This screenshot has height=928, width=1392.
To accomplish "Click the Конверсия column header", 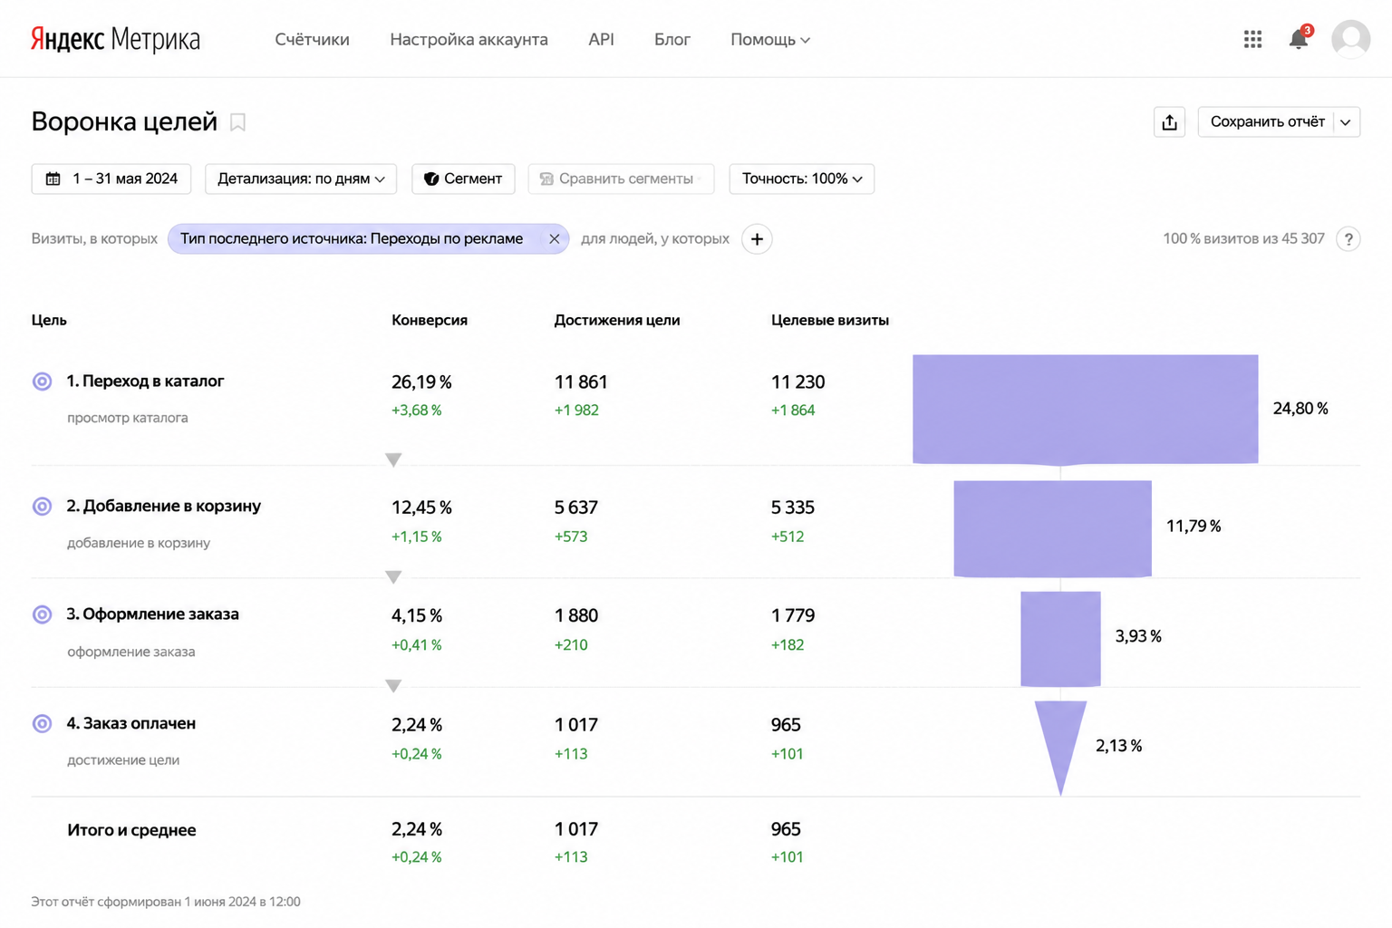I will click(x=430, y=320).
